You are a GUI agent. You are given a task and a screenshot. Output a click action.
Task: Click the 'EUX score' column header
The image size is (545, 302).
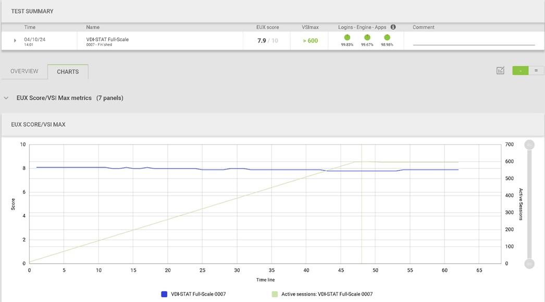click(268, 27)
